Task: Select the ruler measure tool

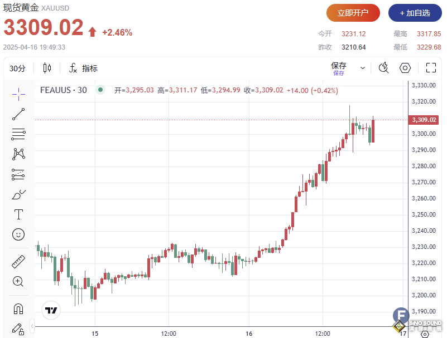Action: tap(18, 261)
